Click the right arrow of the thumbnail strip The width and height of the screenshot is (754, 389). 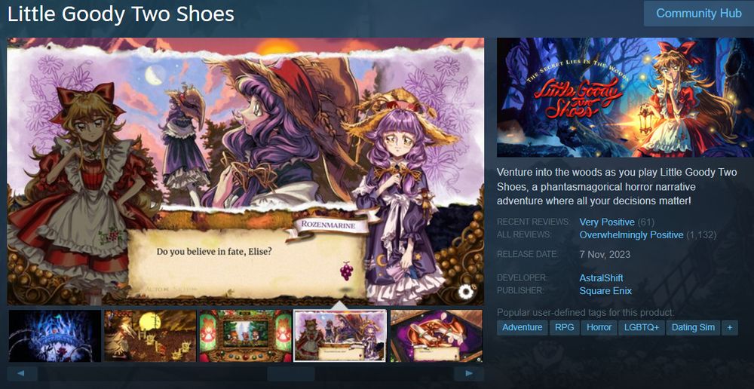[469, 374]
